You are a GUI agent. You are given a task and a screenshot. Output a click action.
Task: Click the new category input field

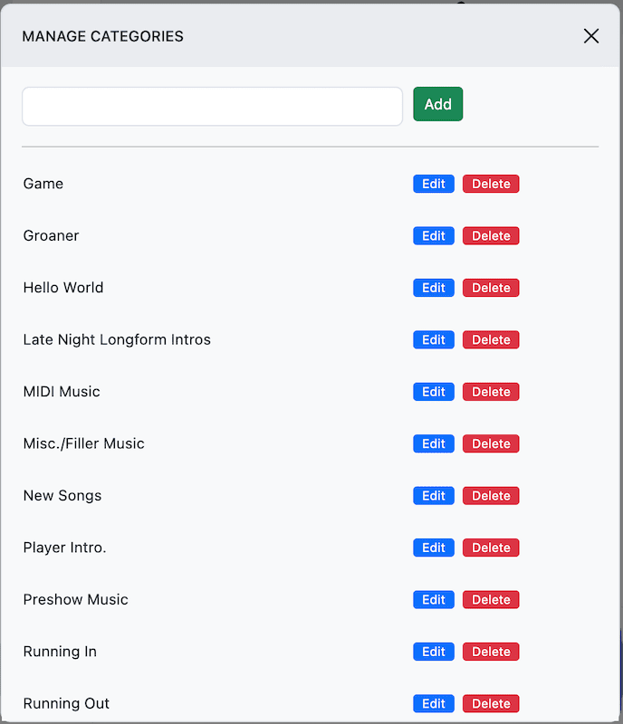pyautogui.click(x=212, y=106)
